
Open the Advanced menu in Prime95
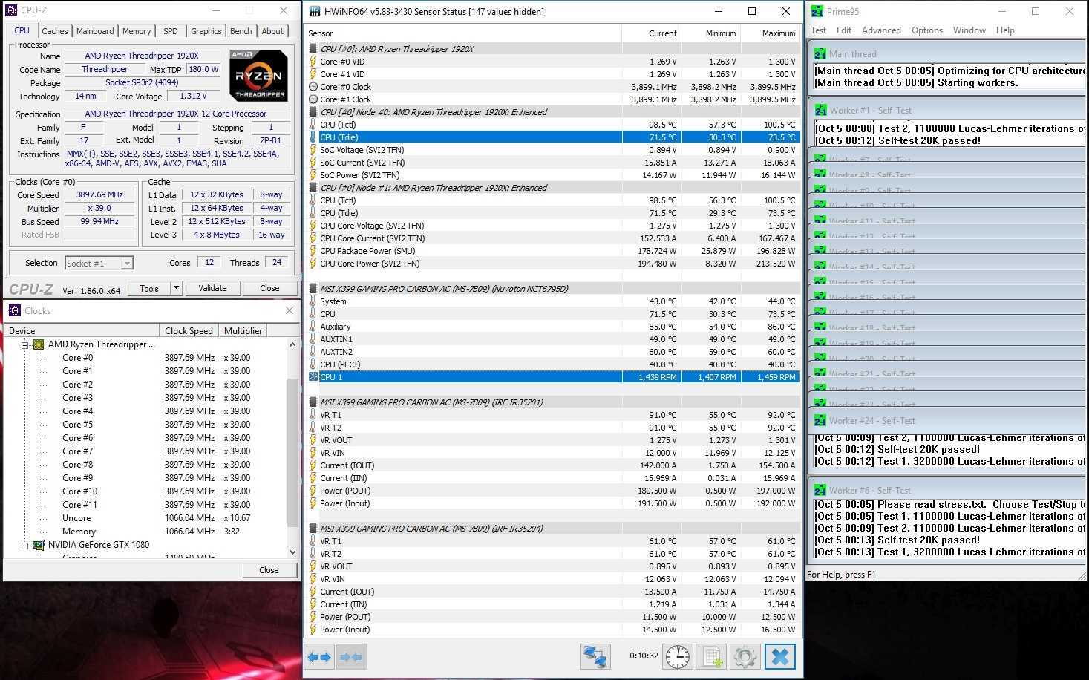click(x=881, y=30)
